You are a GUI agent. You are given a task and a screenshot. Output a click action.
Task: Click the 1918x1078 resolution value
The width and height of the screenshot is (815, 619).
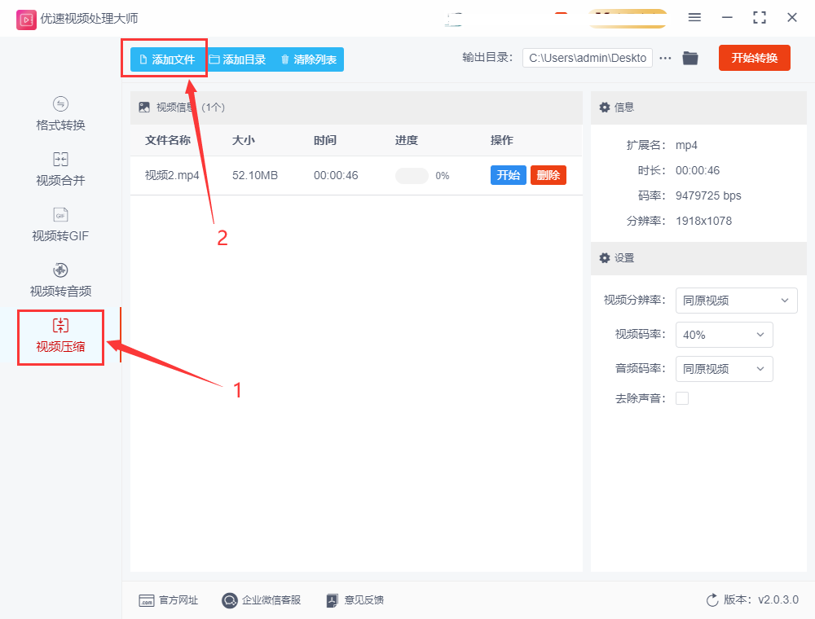[703, 221]
